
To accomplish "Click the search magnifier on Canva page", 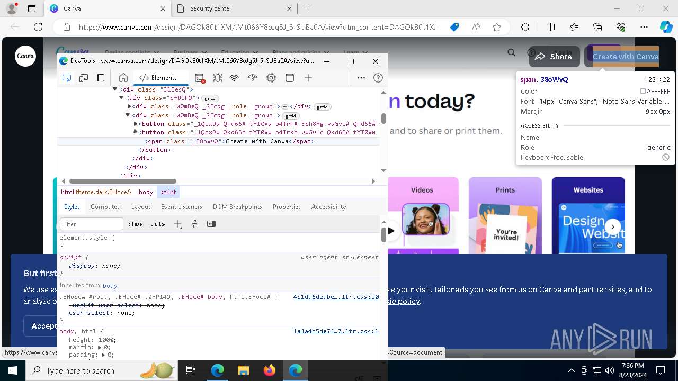I will pyautogui.click(x=511, y=52).
